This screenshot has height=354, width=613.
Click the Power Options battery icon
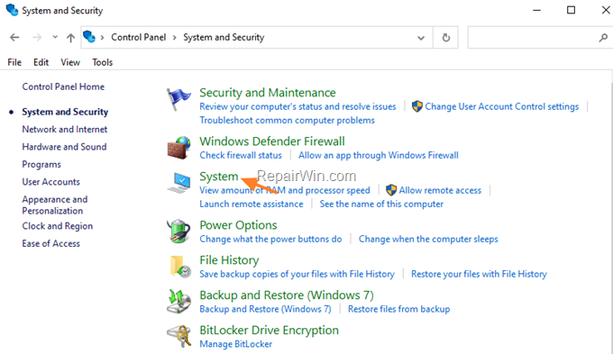coord(178,231)
